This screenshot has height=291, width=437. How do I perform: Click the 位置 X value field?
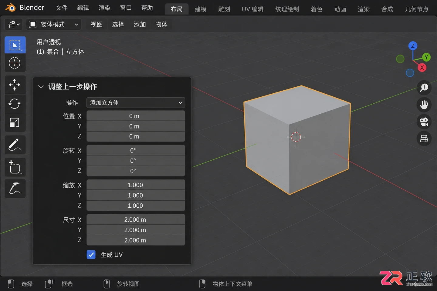tap(136, 116)
